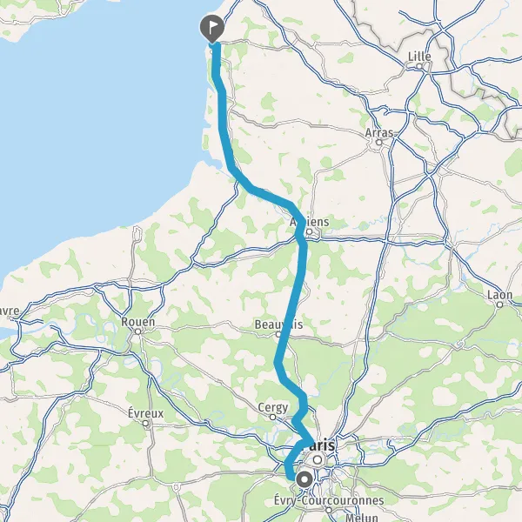Select the Évreux city marker dot
Screen dimensions: 522x522
[145, 424]
